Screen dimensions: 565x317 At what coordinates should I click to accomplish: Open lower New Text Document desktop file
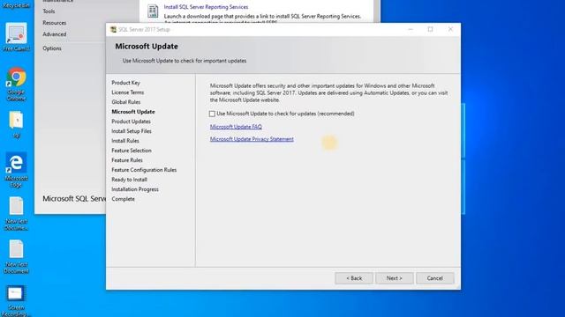(16, 256)
